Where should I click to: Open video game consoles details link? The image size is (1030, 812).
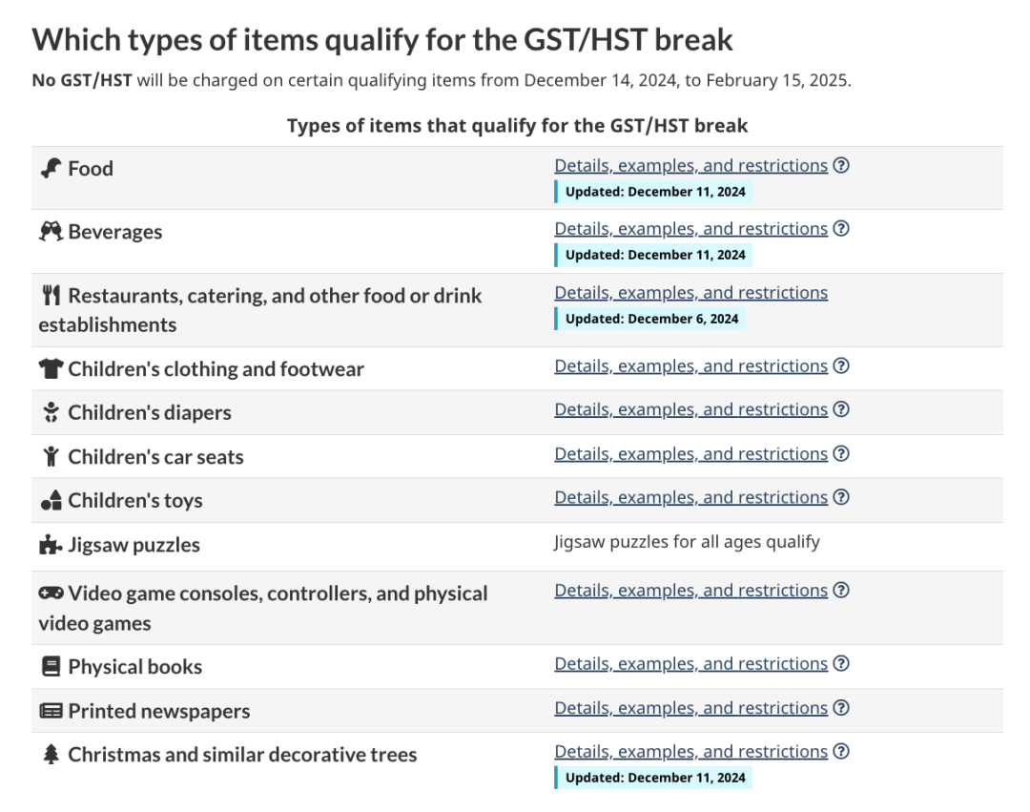coord(690,591)
